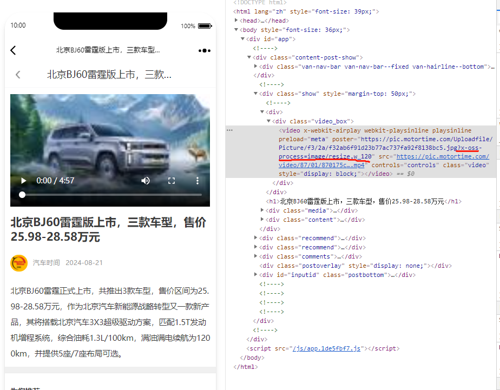Collapse the video_box div node

point(269,121)
